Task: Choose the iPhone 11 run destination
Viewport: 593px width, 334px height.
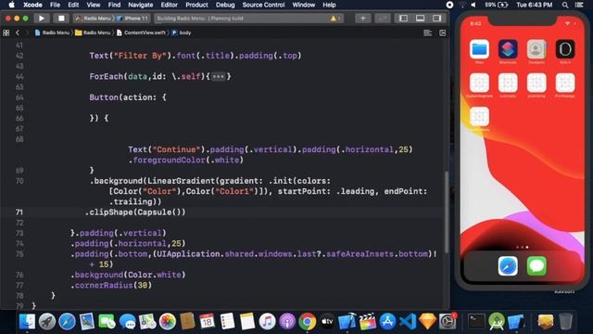Action: (132, 19)
